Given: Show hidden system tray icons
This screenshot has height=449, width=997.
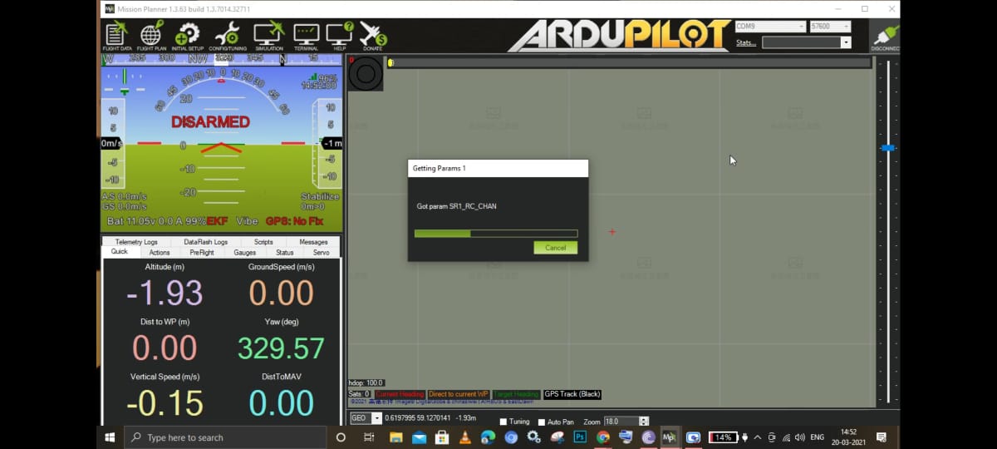Looking at the screenshot, I should point(757,437).
